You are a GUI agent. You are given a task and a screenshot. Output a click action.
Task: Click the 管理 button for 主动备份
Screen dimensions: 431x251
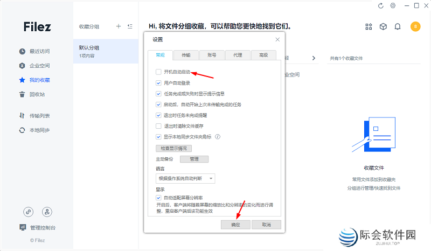[194, 159]
